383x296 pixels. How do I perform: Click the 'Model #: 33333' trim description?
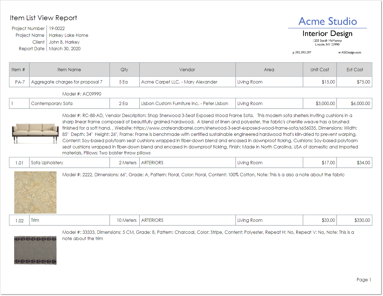click(x=208, y=235)
